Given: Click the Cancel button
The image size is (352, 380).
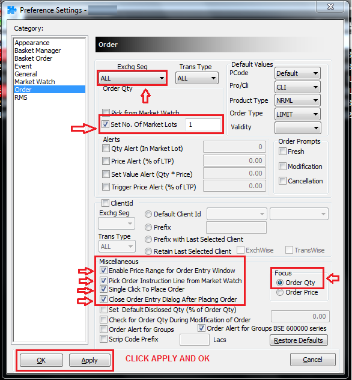Looking at the screenshot, I should click(x=313, y=360).
